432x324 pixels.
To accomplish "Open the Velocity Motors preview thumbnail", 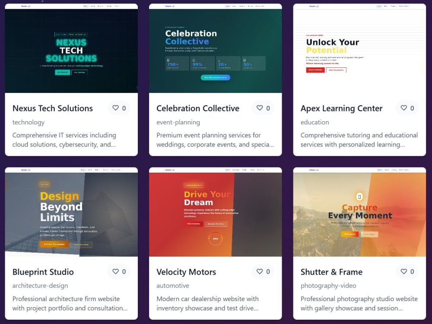I will tap(216, 212).
